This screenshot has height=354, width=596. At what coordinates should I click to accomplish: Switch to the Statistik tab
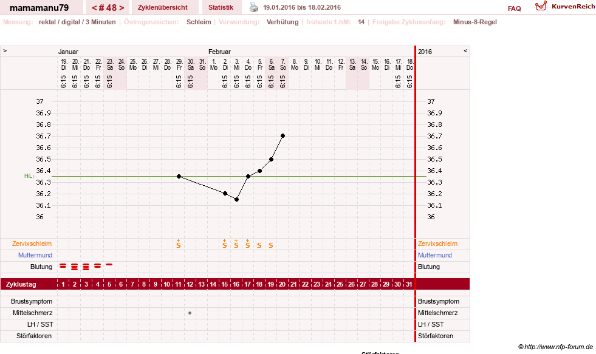[221, 7]
